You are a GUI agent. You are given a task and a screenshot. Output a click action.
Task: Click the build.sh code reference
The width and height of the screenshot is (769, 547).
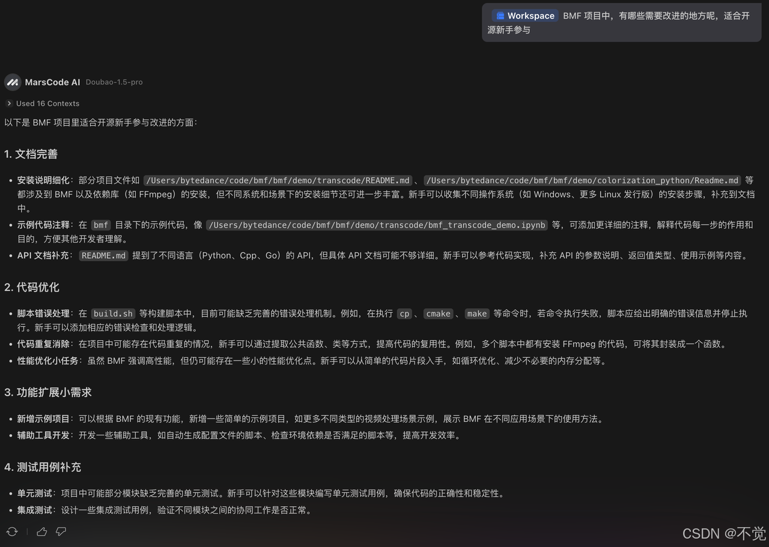coord(114,313)
